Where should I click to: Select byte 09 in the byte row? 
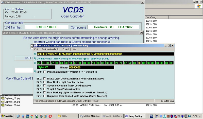tap(116, 63)
